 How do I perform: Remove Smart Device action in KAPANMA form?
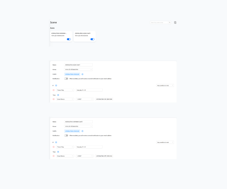(54, 156)
